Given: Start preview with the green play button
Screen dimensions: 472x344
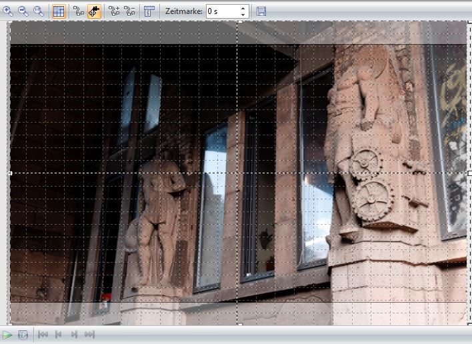Looking at the screenshot, I should pyautogui.click(x=7, y=335).
